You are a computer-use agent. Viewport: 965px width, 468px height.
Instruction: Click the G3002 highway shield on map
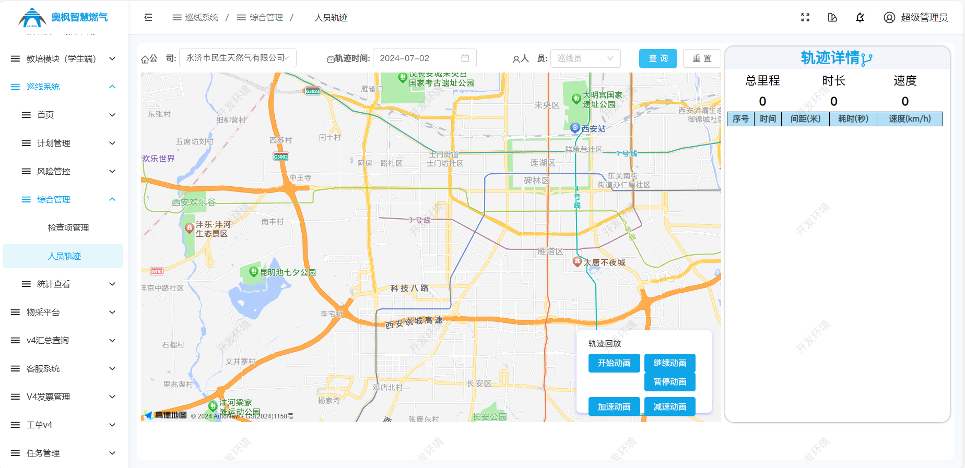click(281, 157)
